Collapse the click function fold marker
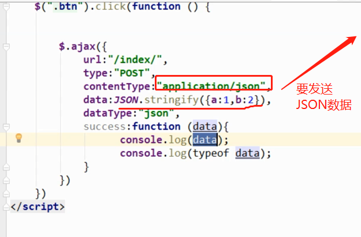 6,7
